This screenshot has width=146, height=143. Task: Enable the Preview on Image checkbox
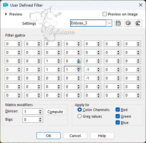click(105, 14)
